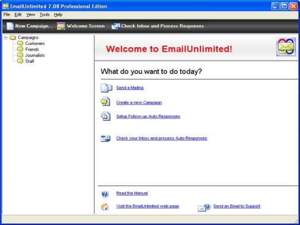Minimize the EmailUnlimited window
The height and width of the screenshot is (225, 300).
pos(275,6)
